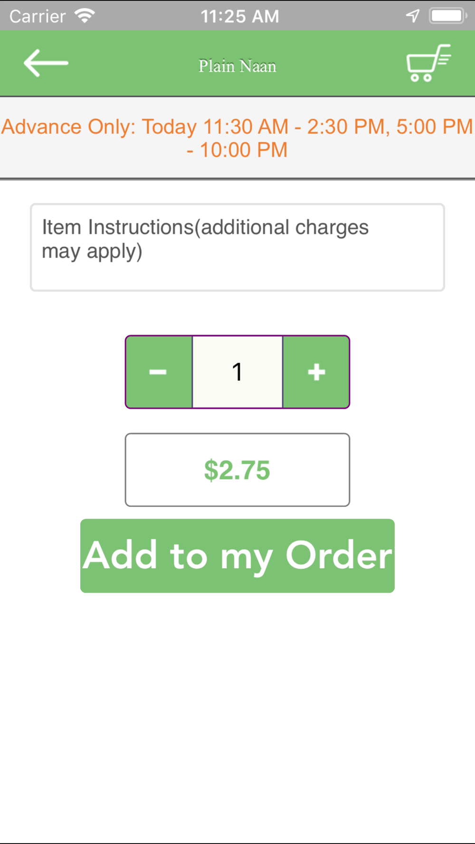The image size is (475, 844).
Task: Open the shopping cart
Action: coord(428,63)
